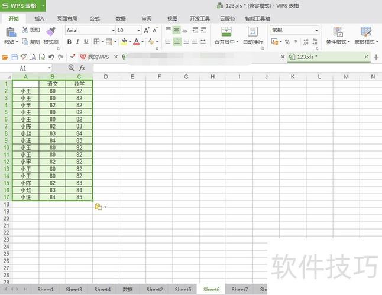Open the 插入 ribbon tab
The height and width of the screenshot is (295, 382).
click(40, 18)
